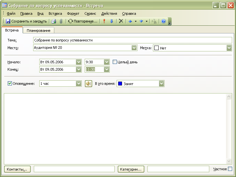Image resolution: width=236 pixels, height=177 pixels.
Task: Enable the Частное private checkbox
Action: (x=230, y=169)
